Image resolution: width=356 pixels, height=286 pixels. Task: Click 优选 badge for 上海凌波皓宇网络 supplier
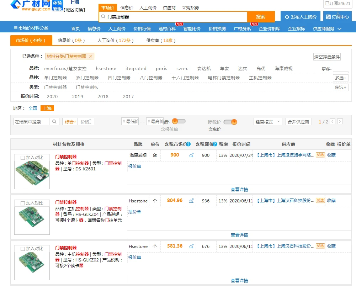click(320, 155)
